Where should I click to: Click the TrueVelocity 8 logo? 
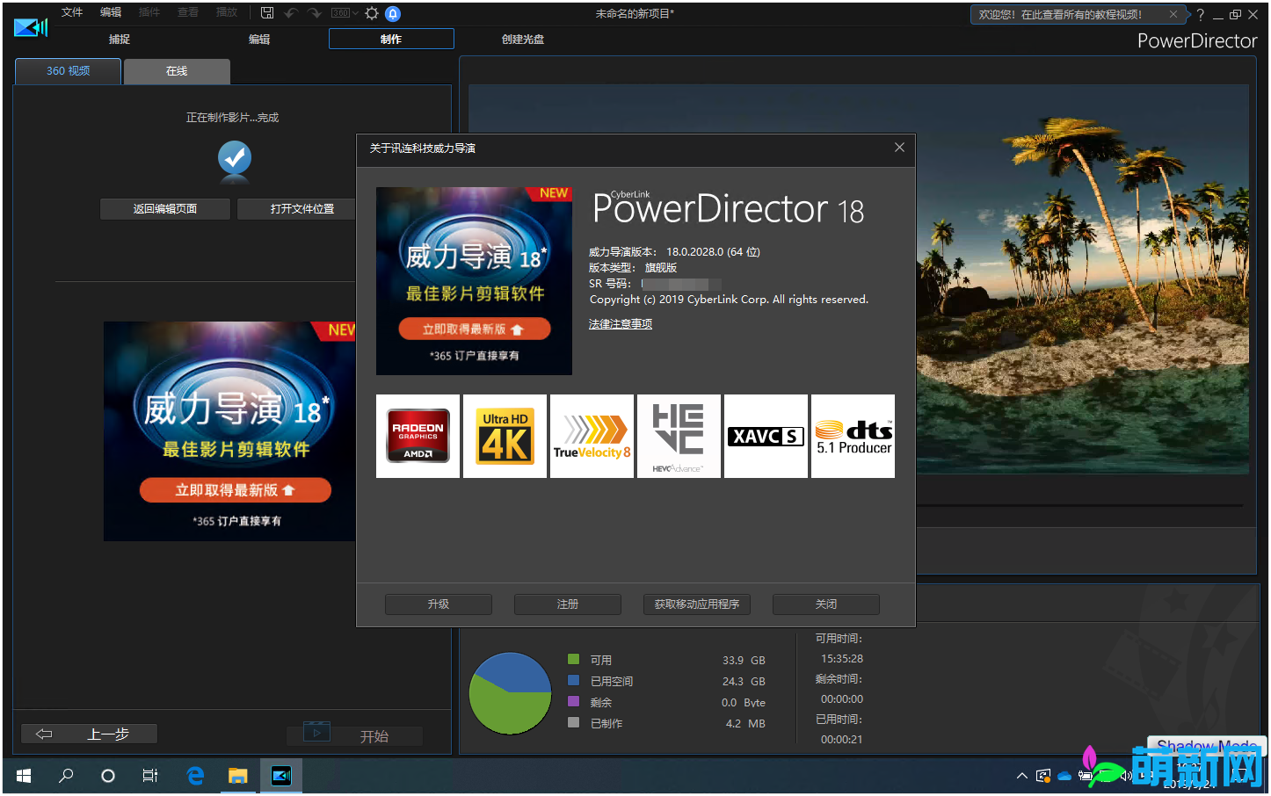point(592,437)
